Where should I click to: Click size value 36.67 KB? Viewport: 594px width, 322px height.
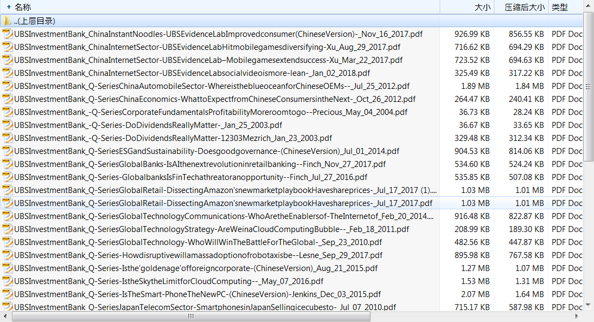tap(474, 125)
